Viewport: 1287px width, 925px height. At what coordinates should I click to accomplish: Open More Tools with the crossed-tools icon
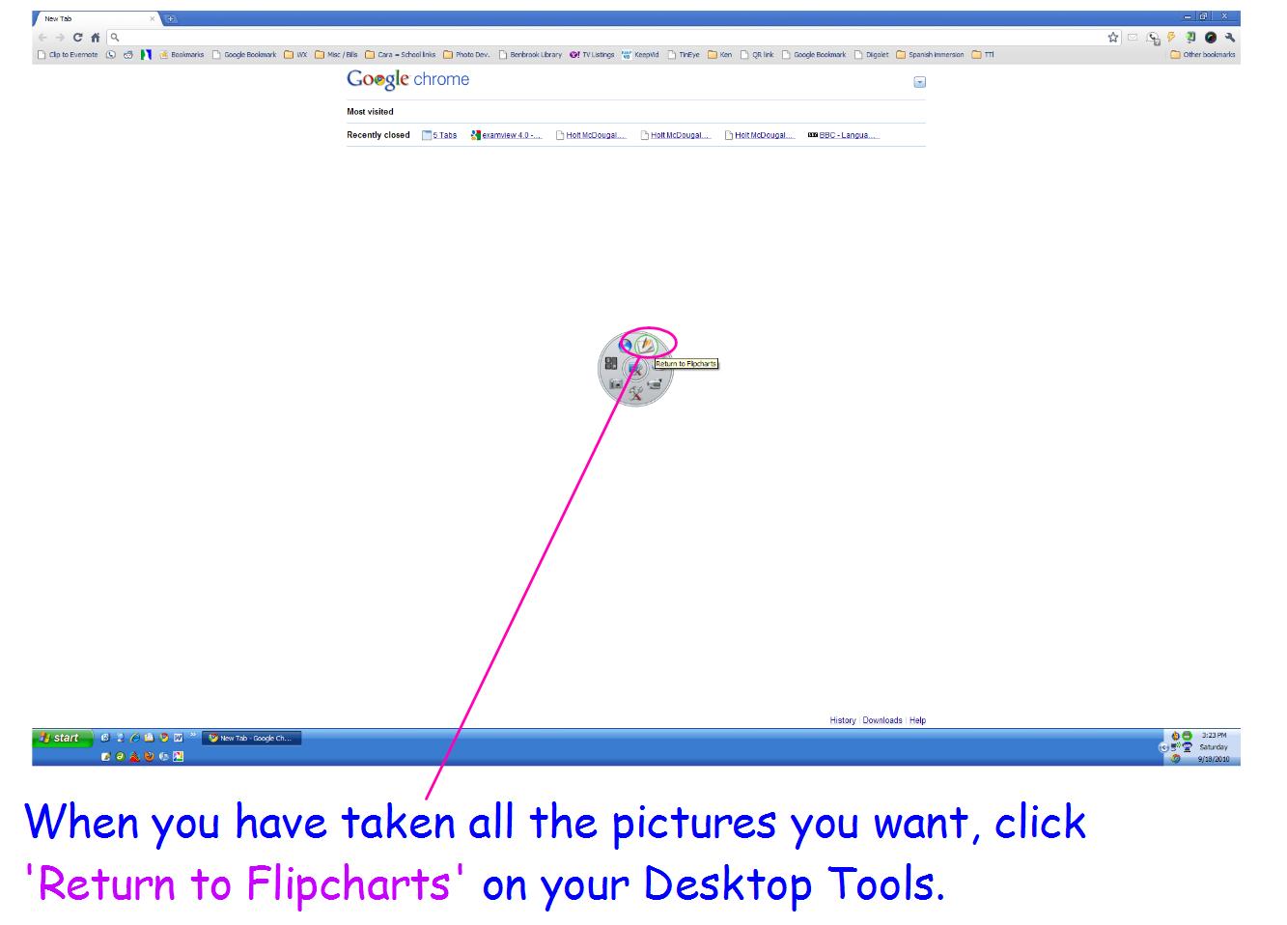(636, 393)
